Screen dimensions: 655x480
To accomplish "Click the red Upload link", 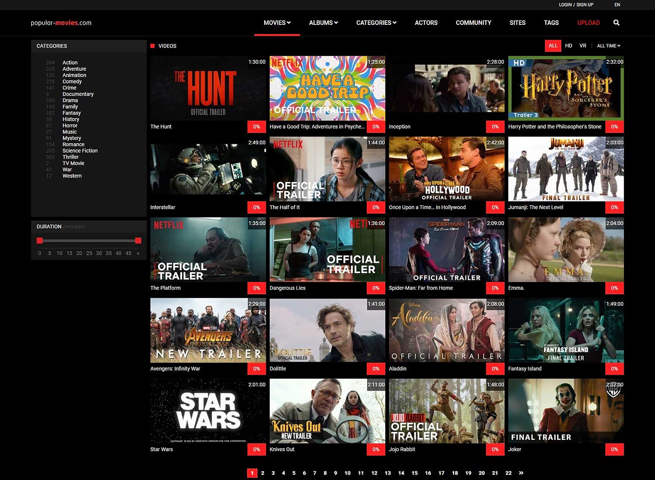I will tap(588, 23).
